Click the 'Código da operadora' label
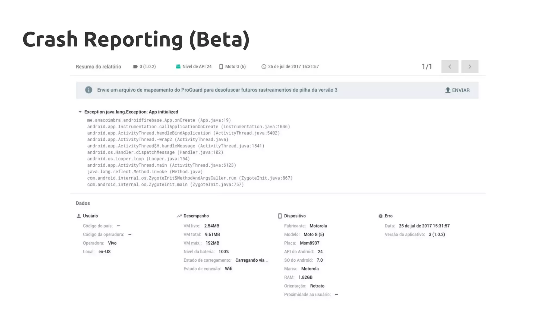Viewport: 556px width, 313px height. (x=103, y=234)
